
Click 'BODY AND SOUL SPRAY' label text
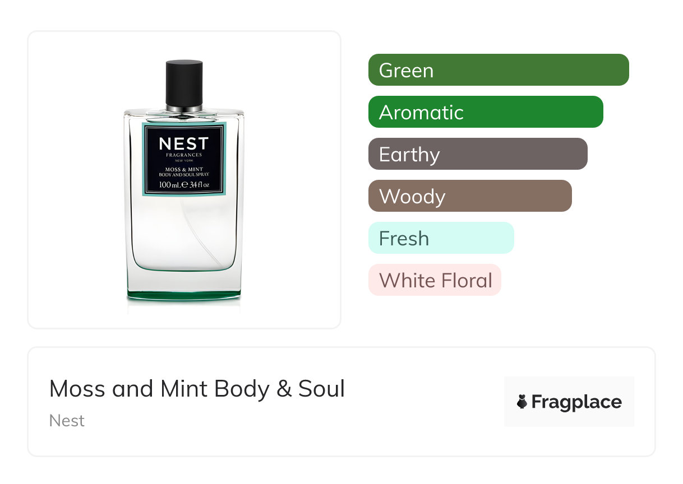tap(184, 175)
